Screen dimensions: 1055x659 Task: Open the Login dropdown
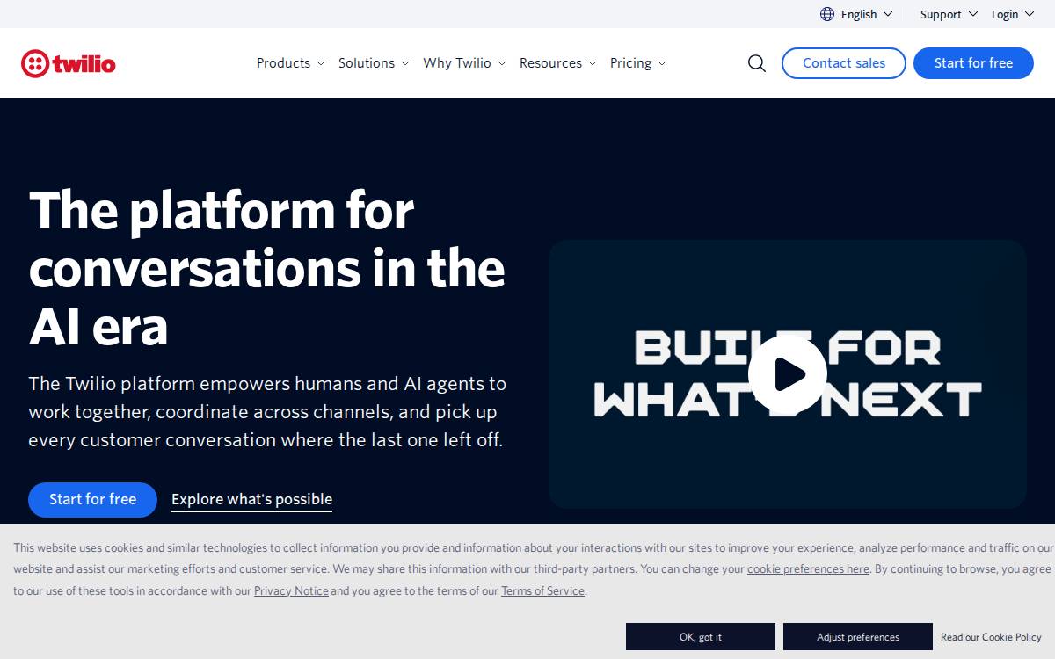[x=1013, y=14]
